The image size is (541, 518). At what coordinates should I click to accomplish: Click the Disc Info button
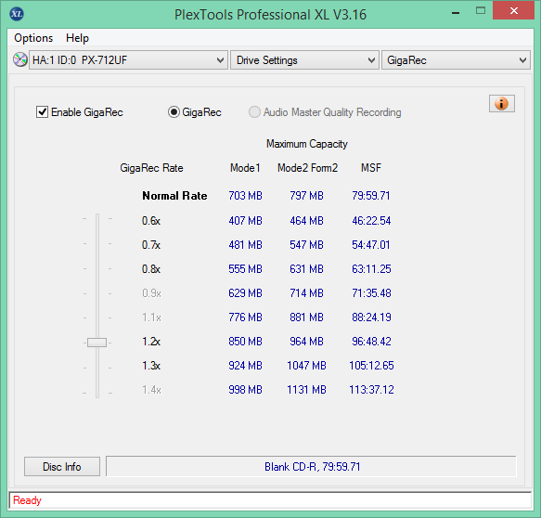(x=62, y=467)
